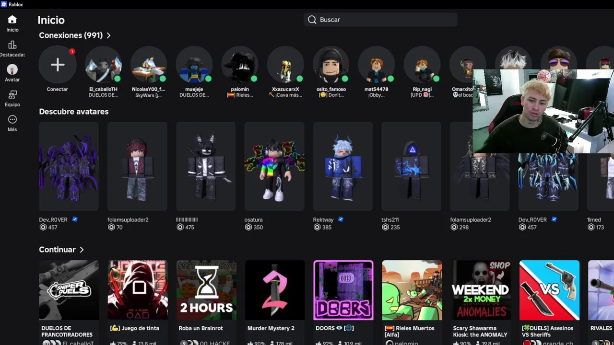Expand Continuar section chevron
The width and height of the screenshot is (614, 345).
[x=82, y=250]
